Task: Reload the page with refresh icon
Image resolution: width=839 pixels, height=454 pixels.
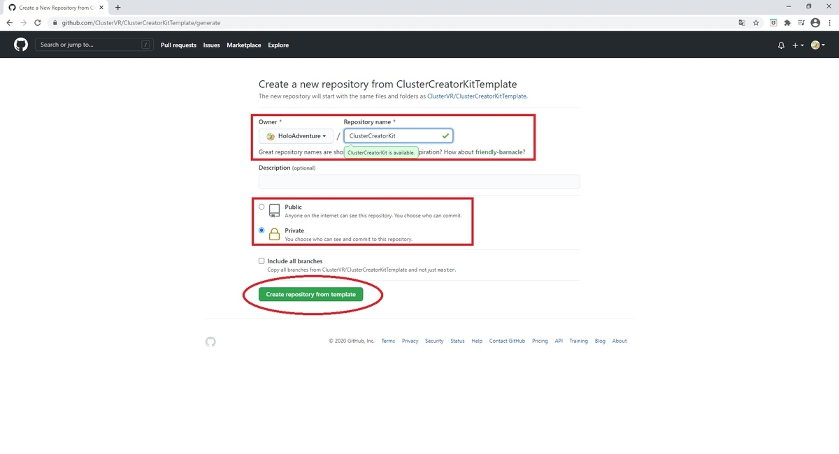Action: pos(37,22)
